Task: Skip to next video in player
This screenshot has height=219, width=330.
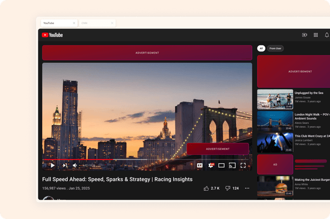Action: pos(65,165)
